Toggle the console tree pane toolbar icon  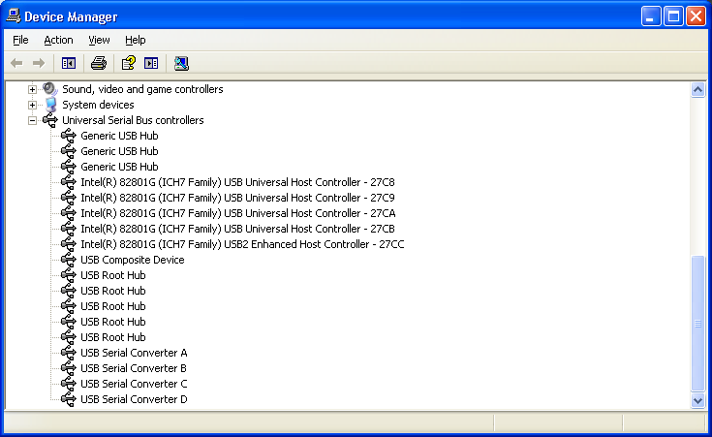[69, 63]
